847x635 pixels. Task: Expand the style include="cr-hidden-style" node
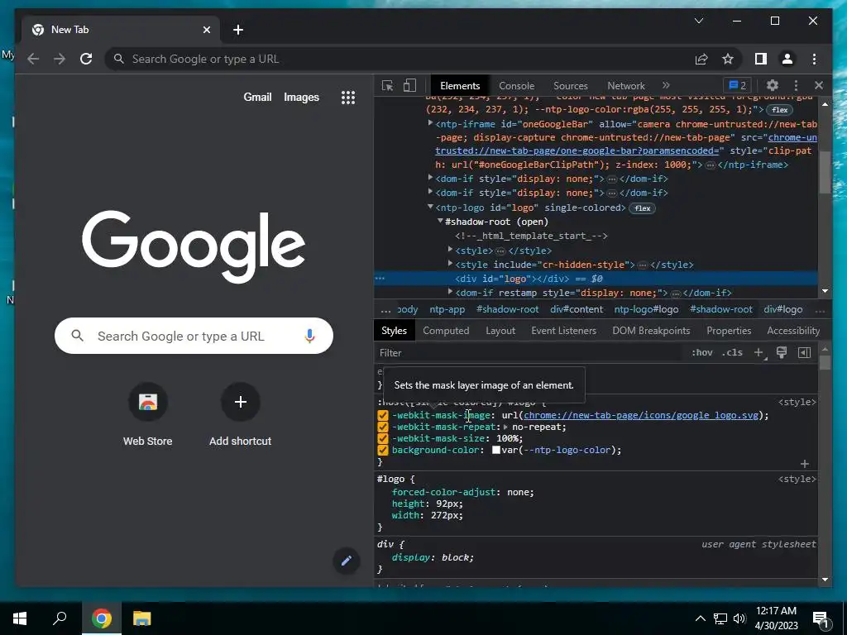[450, 264]
